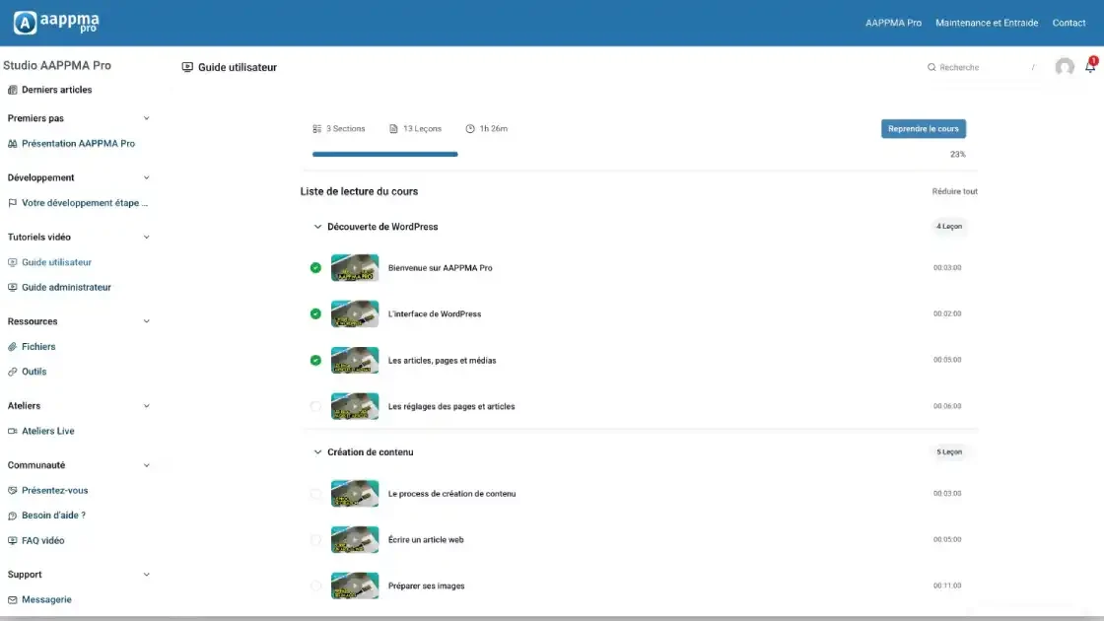Click the Messagerie envelope icon
Viewport: 1104px width, 621px height.
pos(12,600)
